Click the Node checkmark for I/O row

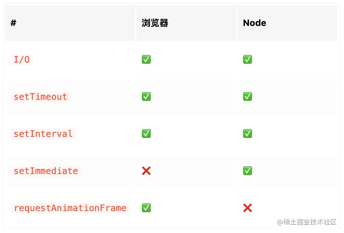click(x=248, y=59)
